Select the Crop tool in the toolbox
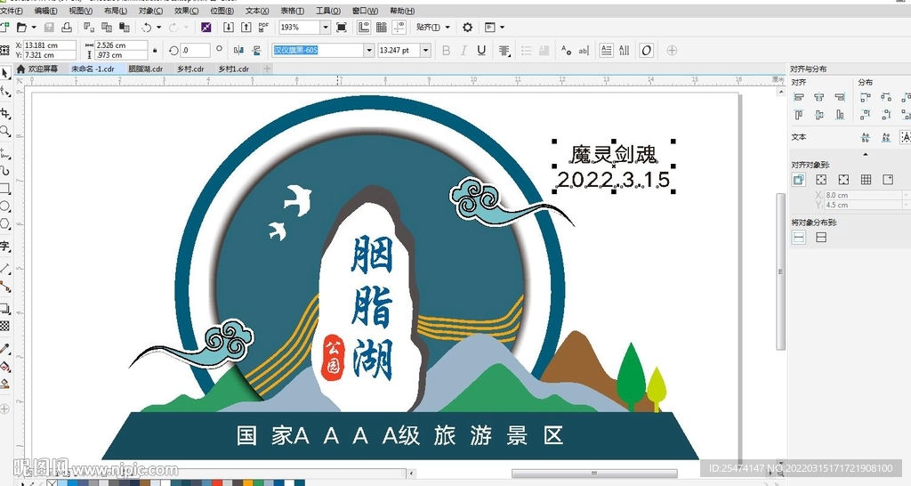This screenshot has height=486, width=911. 5,112
